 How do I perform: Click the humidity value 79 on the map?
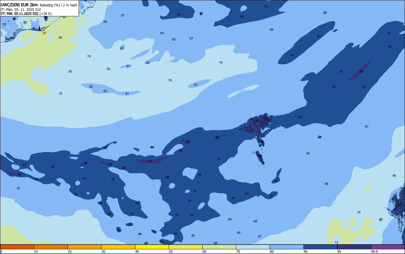pyautogui.click(x=221, y=63)
